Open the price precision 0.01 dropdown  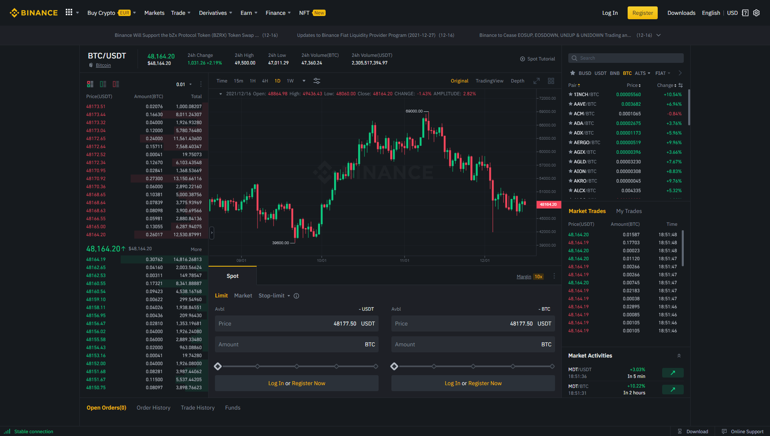click(184, 84)
